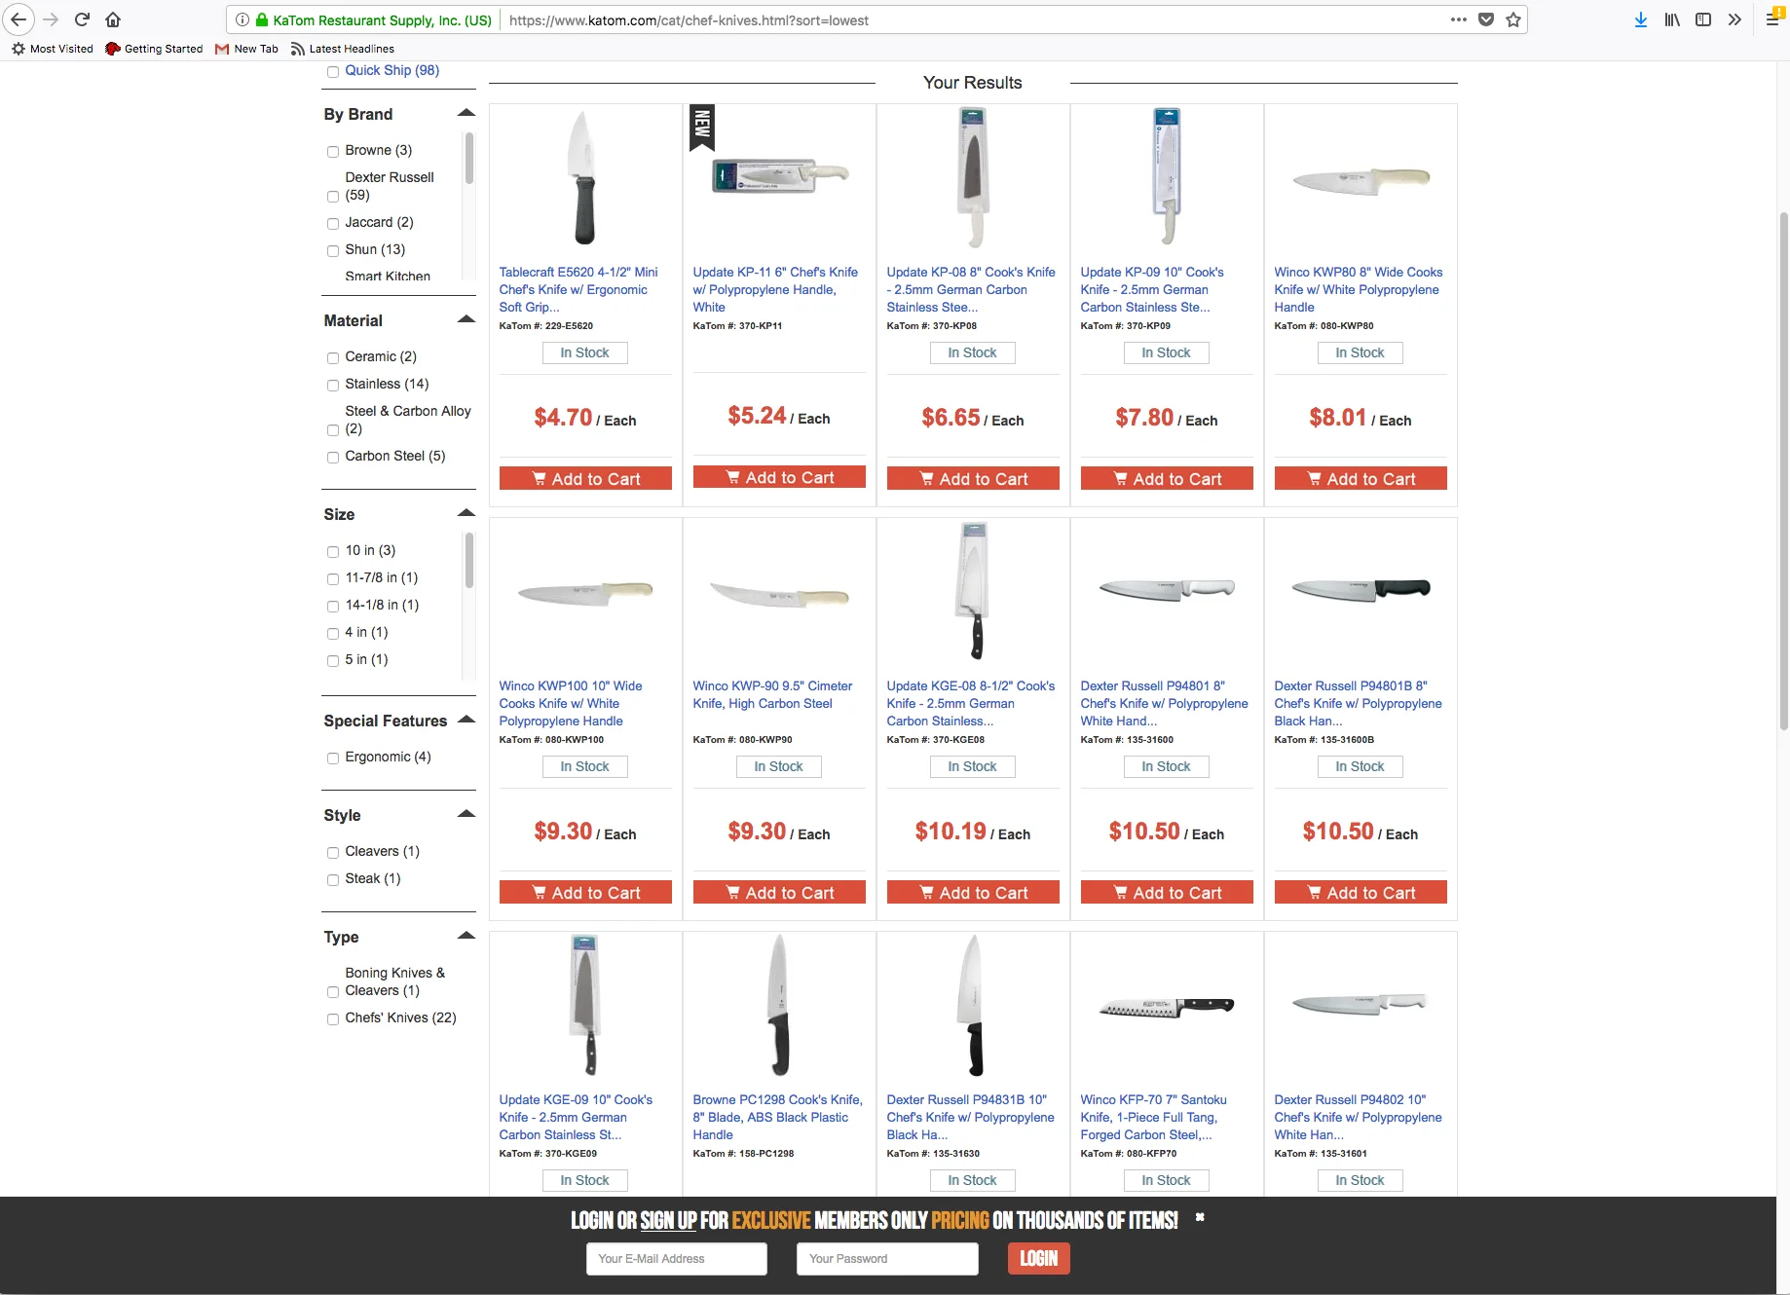
Task: Reload the page with refresh icon
Action: click(x=82, y=19)
